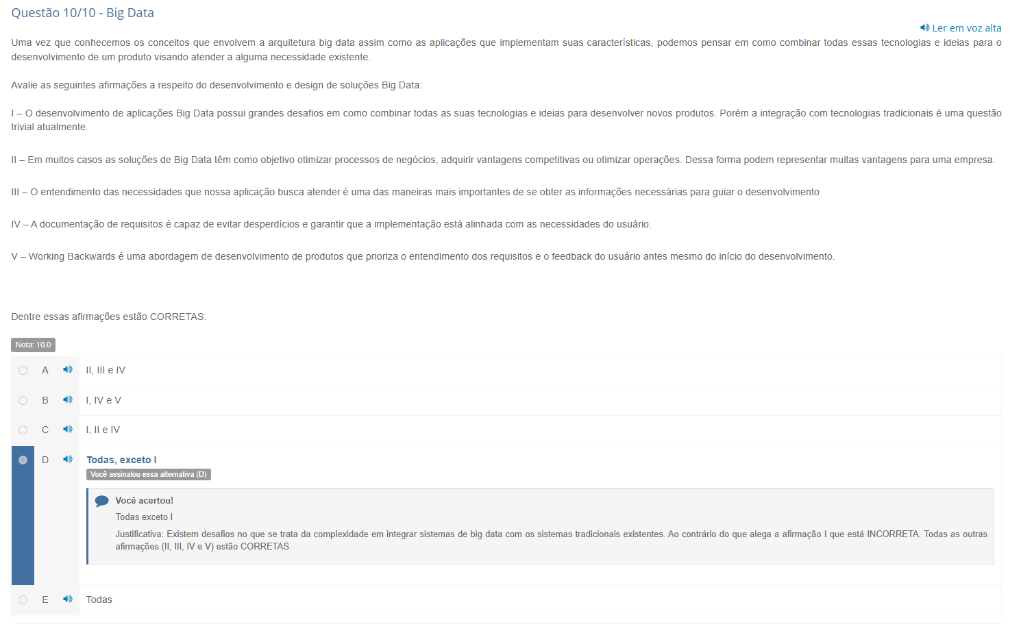Screen dimensions: 1021x642
Task: Click the answer text 'I, II e IV'
Action: click(103, 430)
